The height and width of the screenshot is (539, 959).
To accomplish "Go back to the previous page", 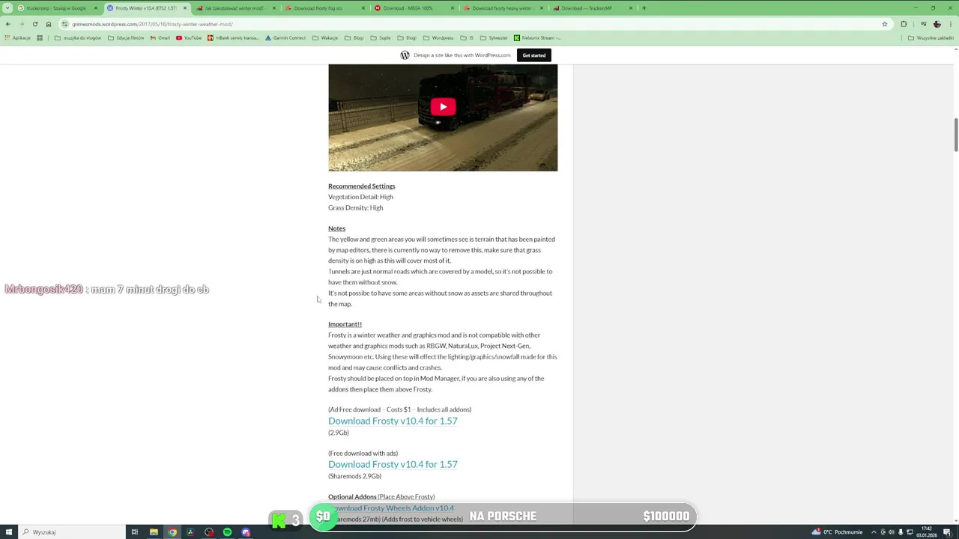I will pos(8,24).
